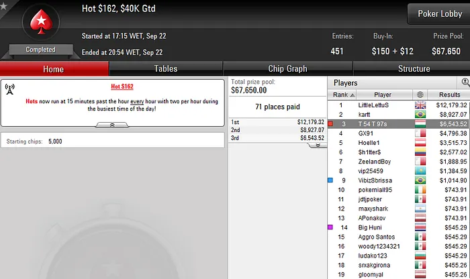The height and width of the screenshot is (279, 470).
Task: Open the Chip Graph tab
Action: pyautogui.click(x=288, y=68)
